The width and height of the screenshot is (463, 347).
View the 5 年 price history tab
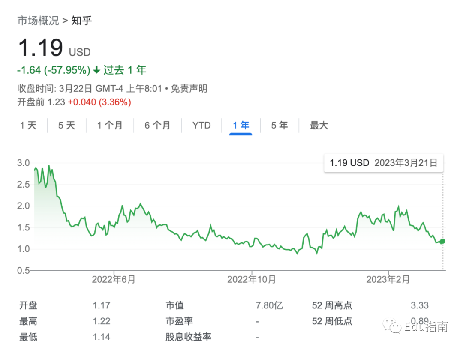coord(280,126)
